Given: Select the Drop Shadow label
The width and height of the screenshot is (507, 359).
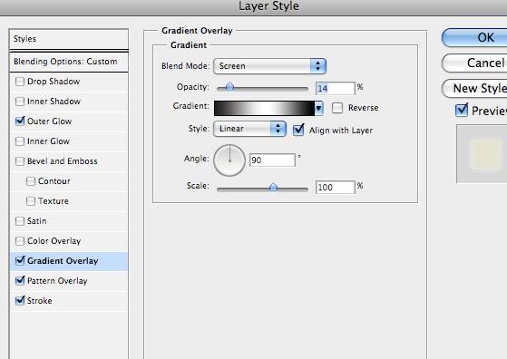Looking at the screenshot, I should tap(54, 82).
